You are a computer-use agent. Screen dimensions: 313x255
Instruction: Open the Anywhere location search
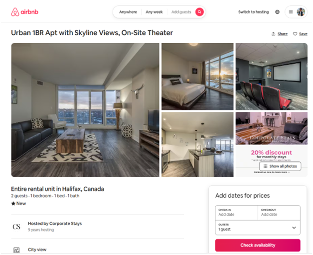click(128, 12)
